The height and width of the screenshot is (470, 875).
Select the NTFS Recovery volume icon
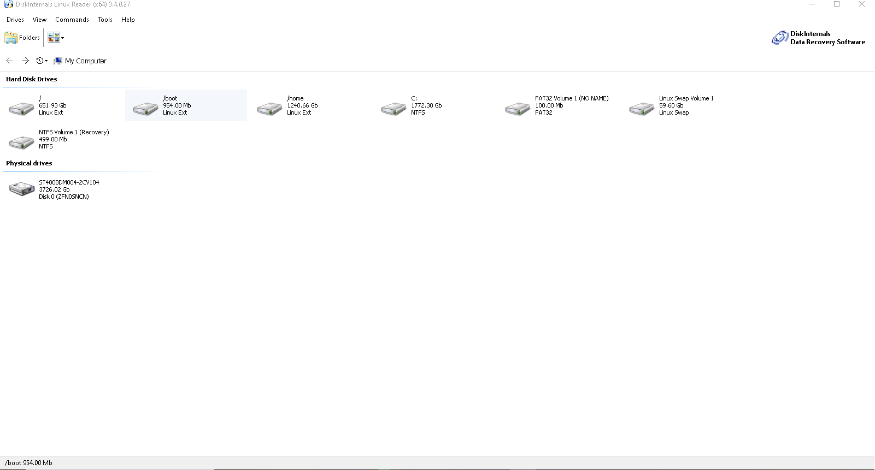coord(22,142)
